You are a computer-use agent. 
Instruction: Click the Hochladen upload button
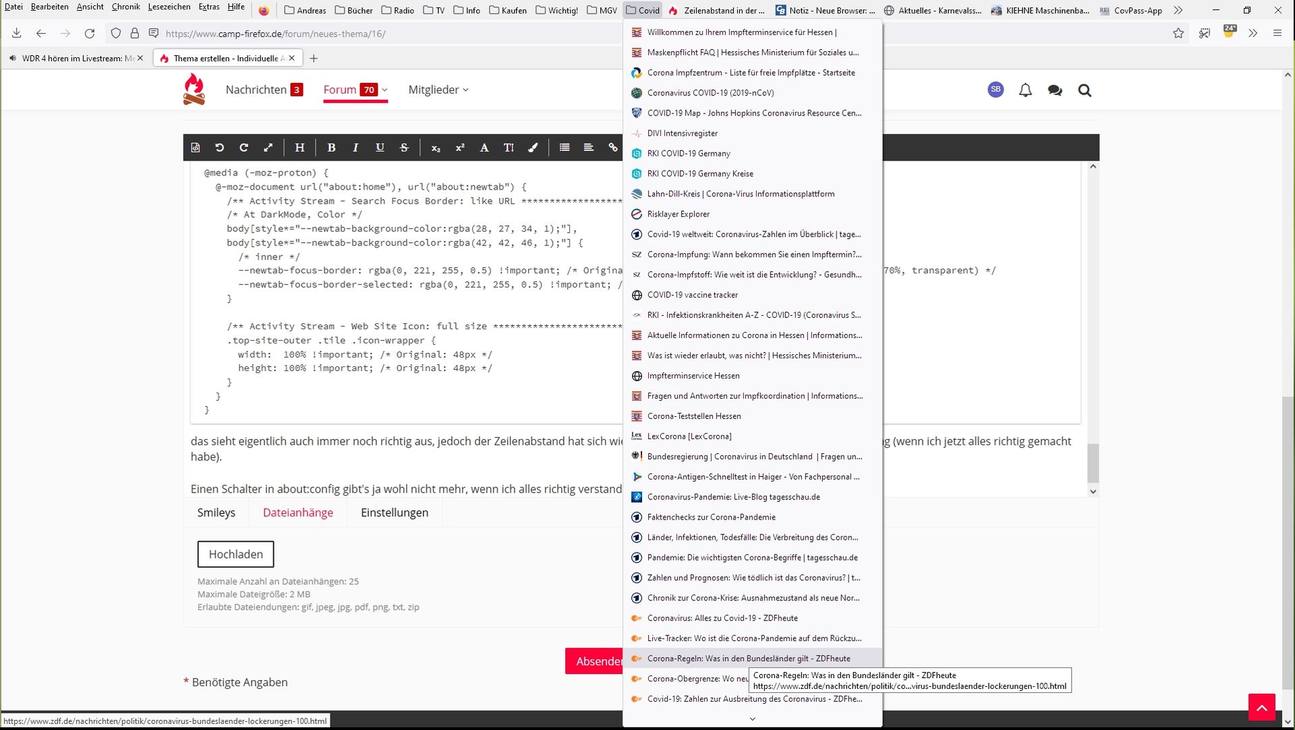(x=235, y=555)
